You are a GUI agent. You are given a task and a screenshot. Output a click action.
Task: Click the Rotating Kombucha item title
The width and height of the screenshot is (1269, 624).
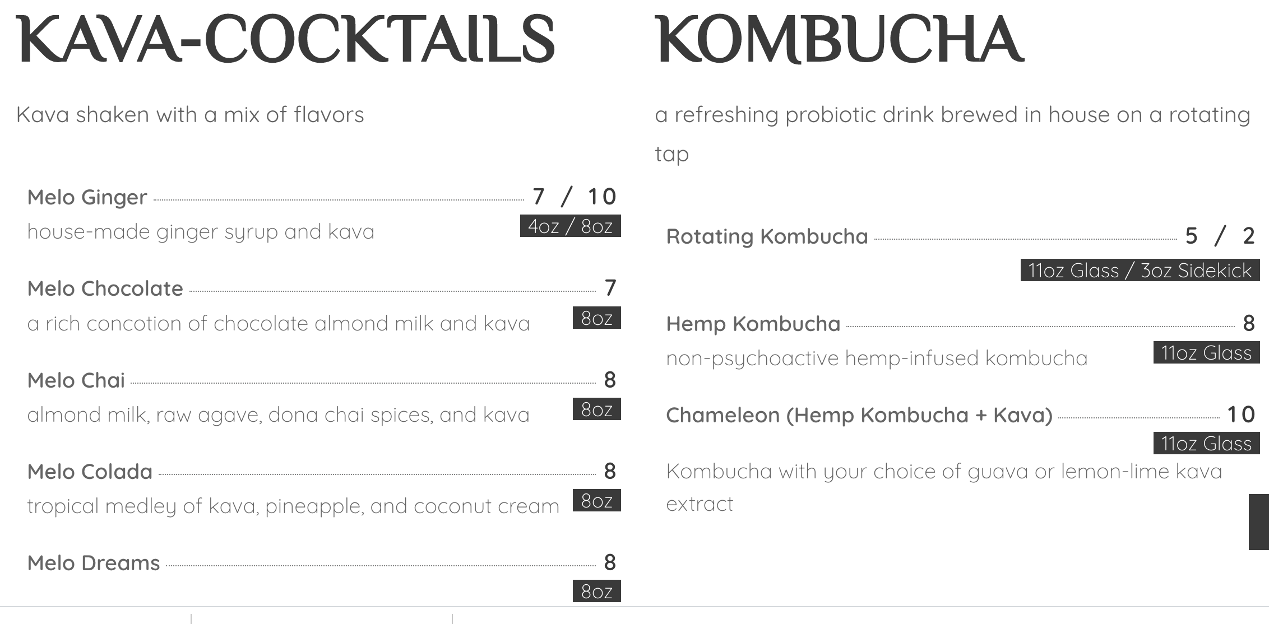pos(767,236)
